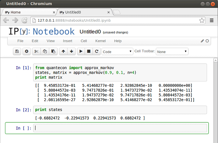Switch to the IPy Home tab
218x143 pixels.
(28, 12)
